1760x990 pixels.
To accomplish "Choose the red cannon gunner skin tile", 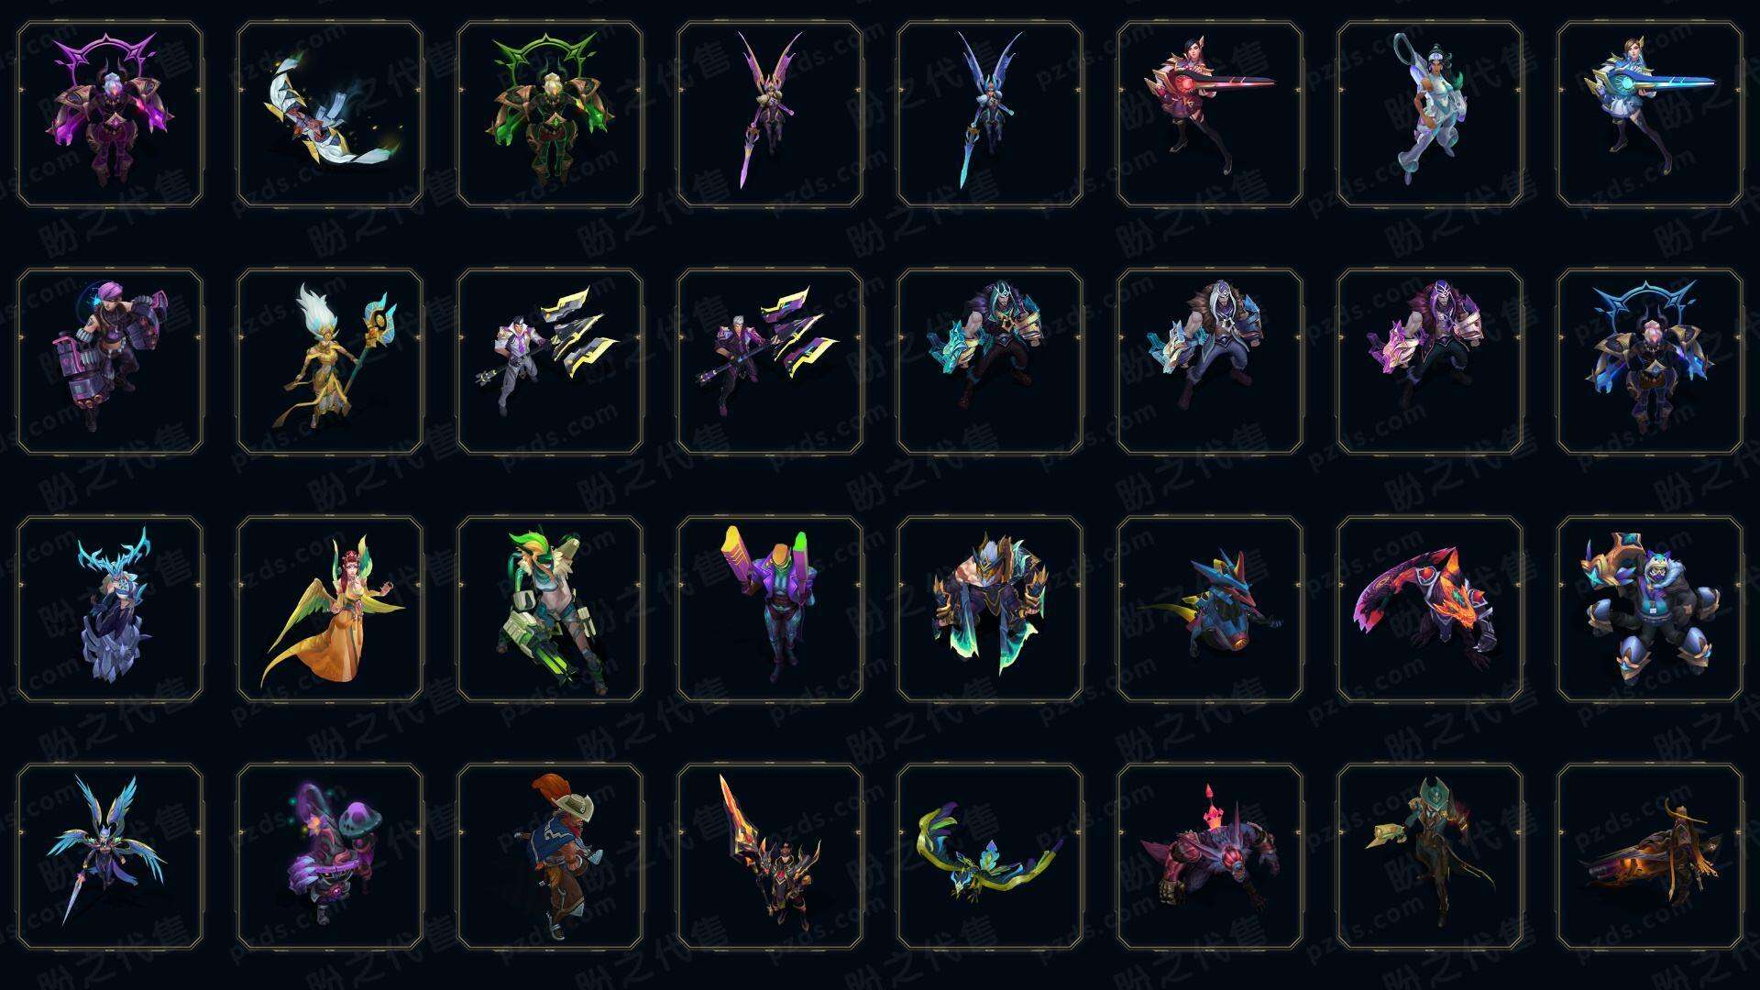I will (x=1210, y=114).
